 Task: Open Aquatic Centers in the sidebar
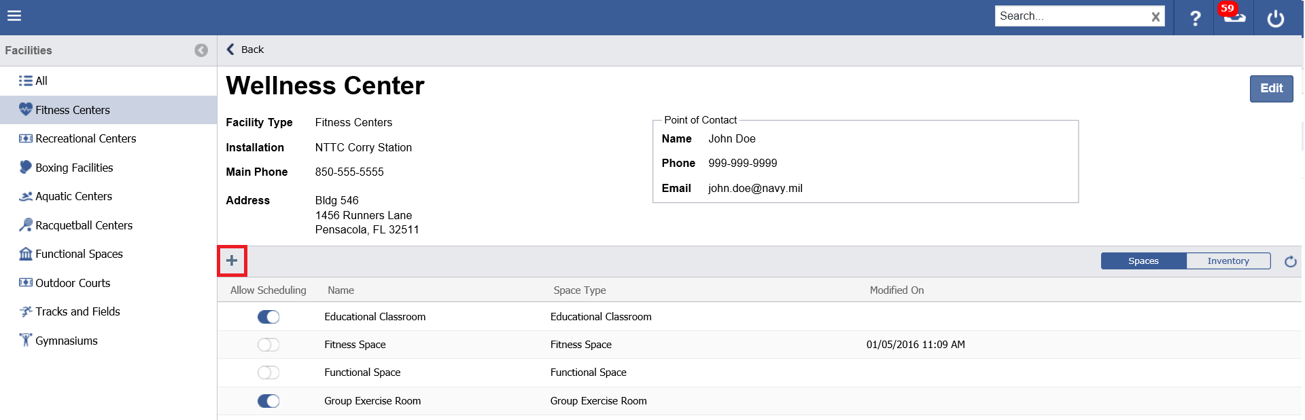tap(73, 196)
